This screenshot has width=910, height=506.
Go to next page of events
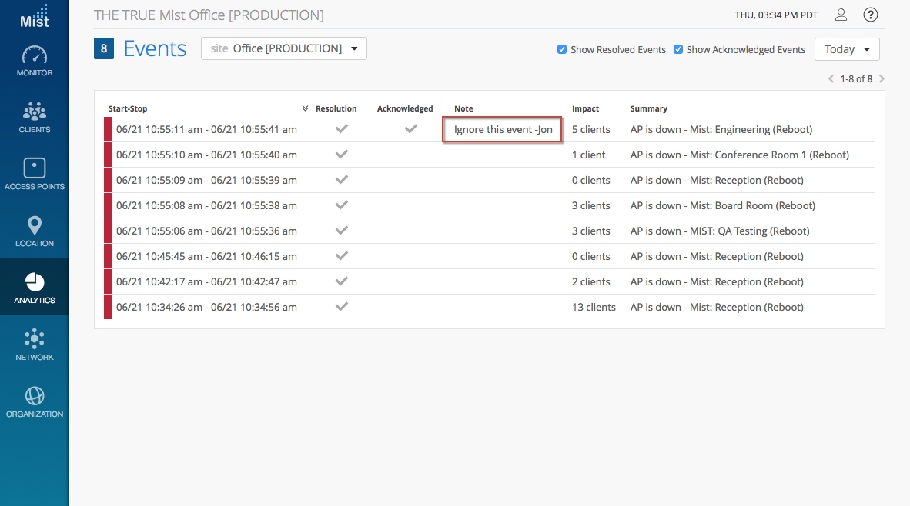(x=882, y=78)
